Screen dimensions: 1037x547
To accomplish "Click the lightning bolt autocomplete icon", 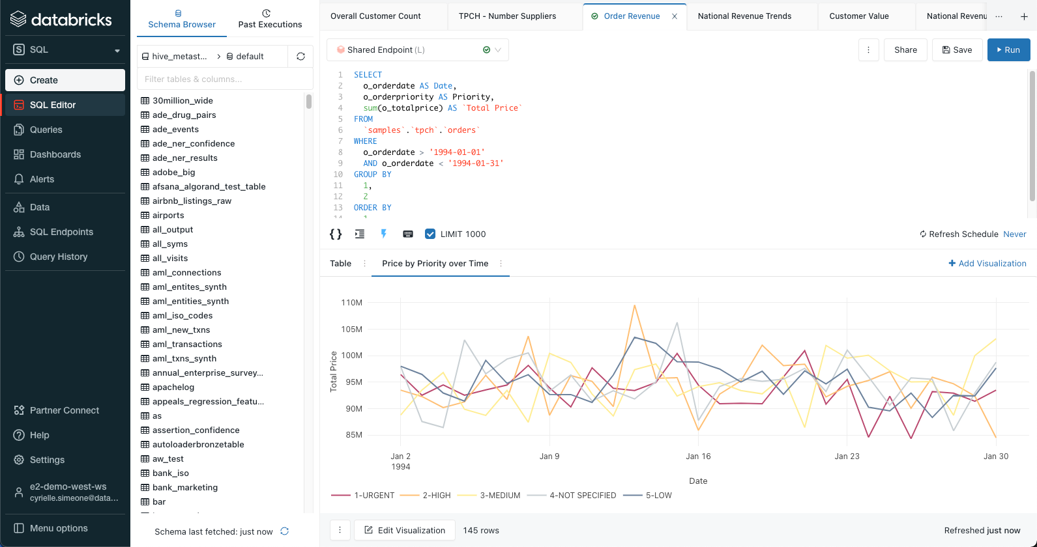I will coord(384,234).
